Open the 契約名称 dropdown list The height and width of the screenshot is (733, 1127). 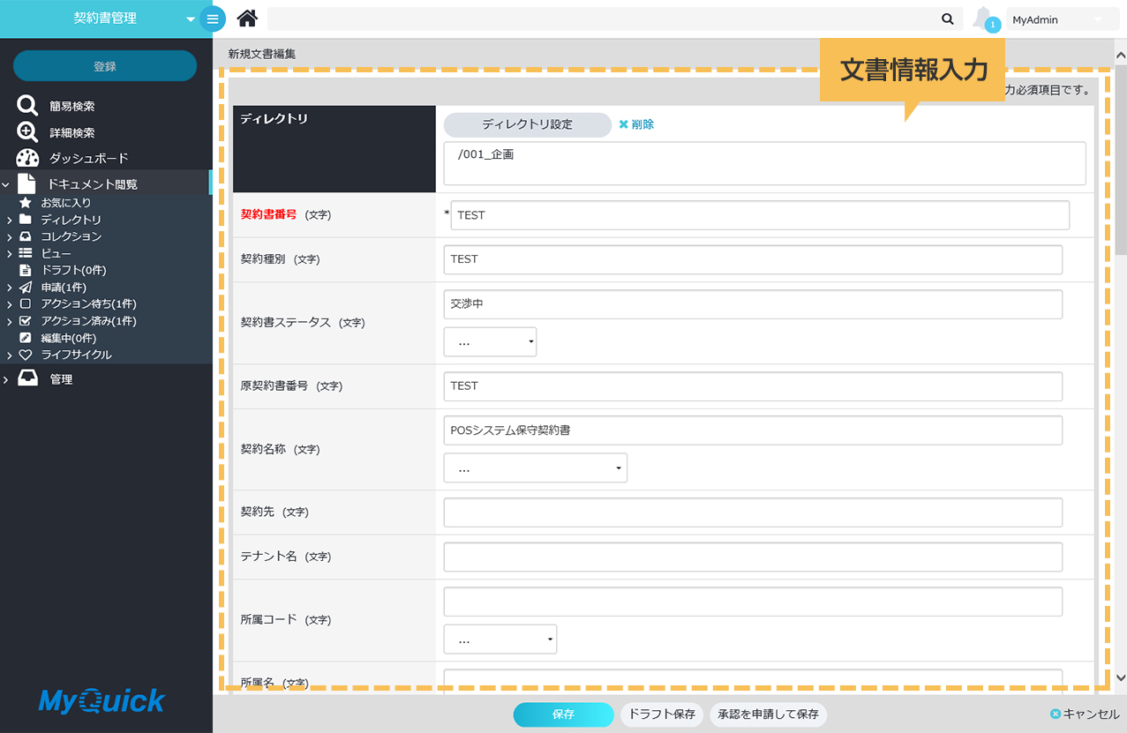click(535, 468)
